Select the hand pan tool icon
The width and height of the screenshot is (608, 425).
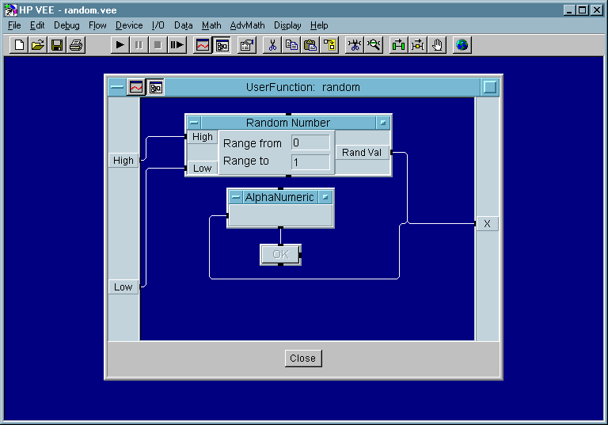(437, 45)
